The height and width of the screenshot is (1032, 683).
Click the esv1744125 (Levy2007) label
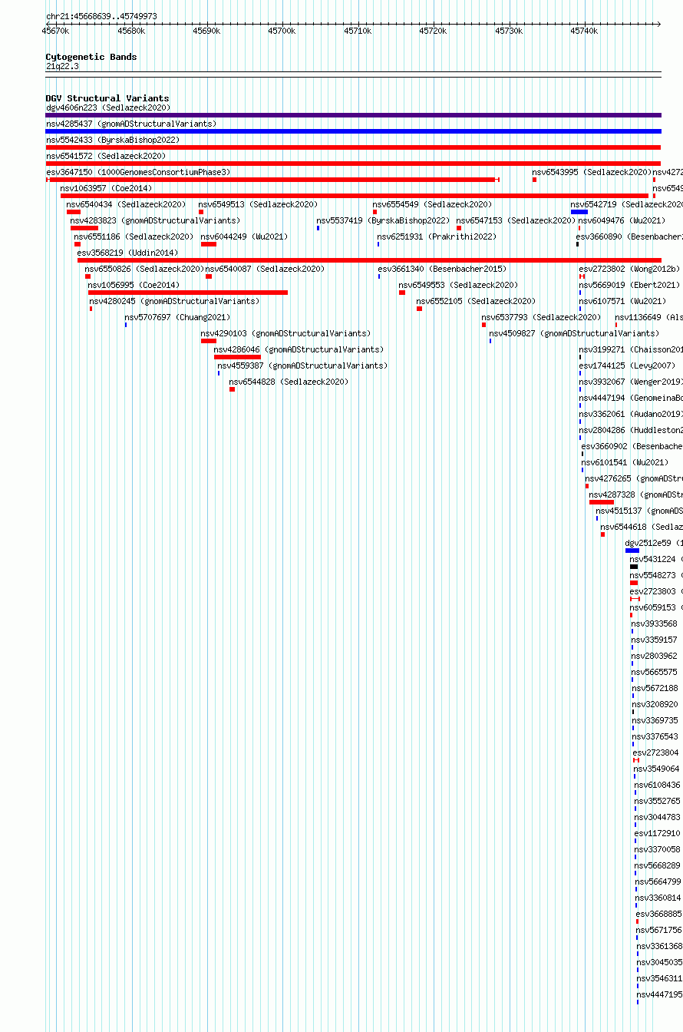coord(627,365)
